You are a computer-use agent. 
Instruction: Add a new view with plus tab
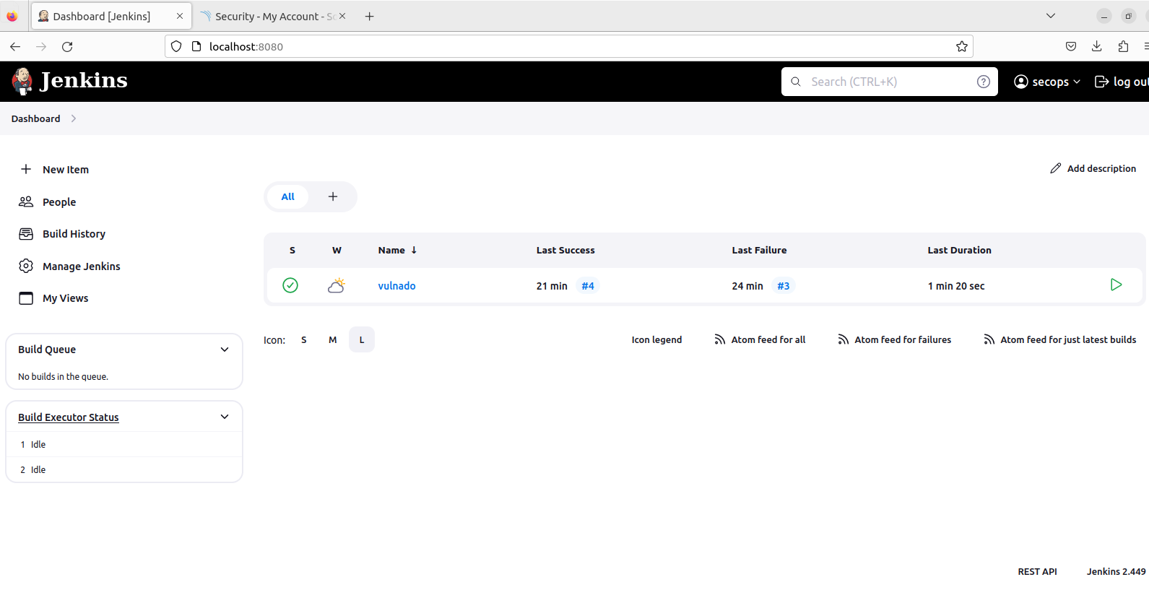click(x=333, y=196)
